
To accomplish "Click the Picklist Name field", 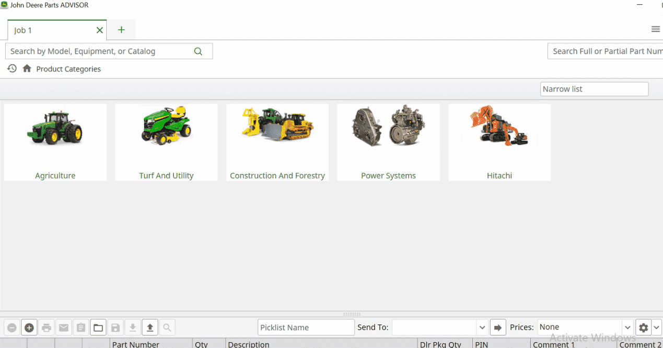I will [x=306, y=328].
